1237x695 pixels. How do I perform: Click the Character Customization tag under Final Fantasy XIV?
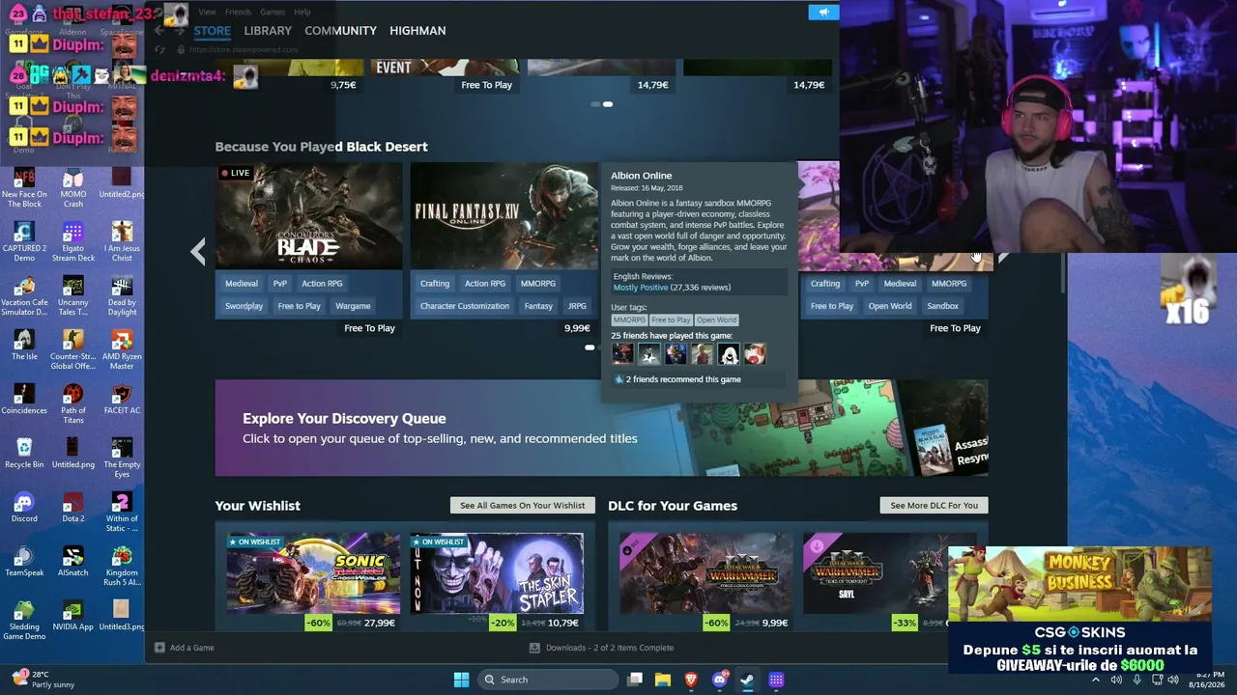pyautogui.click(x=465, y=306)
